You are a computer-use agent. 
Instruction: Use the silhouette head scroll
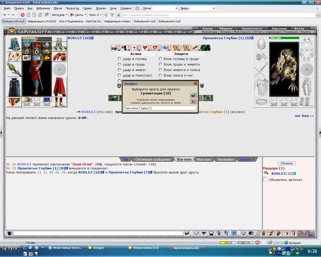[125, 48]
